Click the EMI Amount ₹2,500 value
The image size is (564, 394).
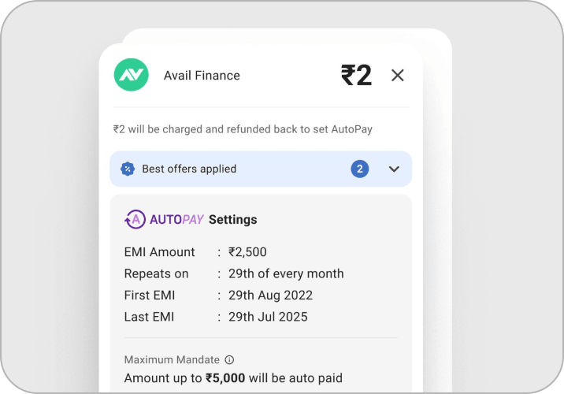(247, 252)
